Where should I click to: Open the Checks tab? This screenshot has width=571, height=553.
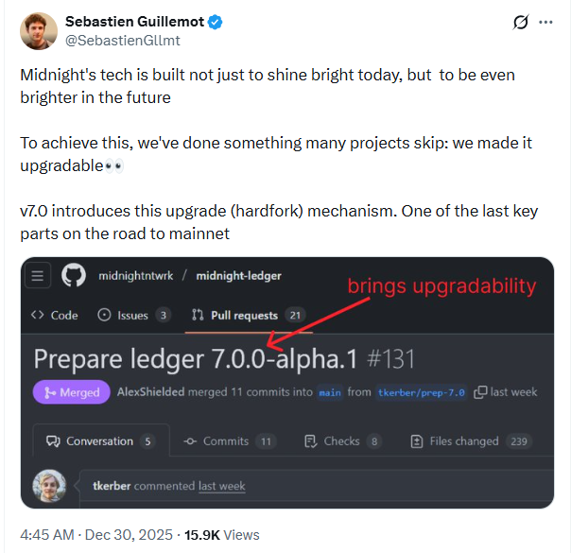click(342, 441)
